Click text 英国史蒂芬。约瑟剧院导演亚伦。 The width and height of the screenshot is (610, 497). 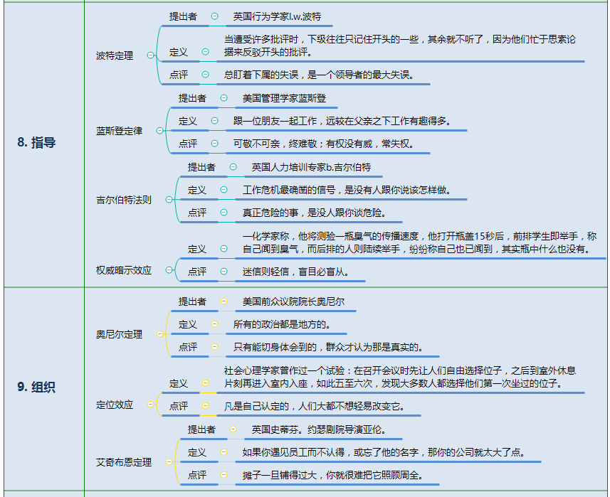coord(319,429)
